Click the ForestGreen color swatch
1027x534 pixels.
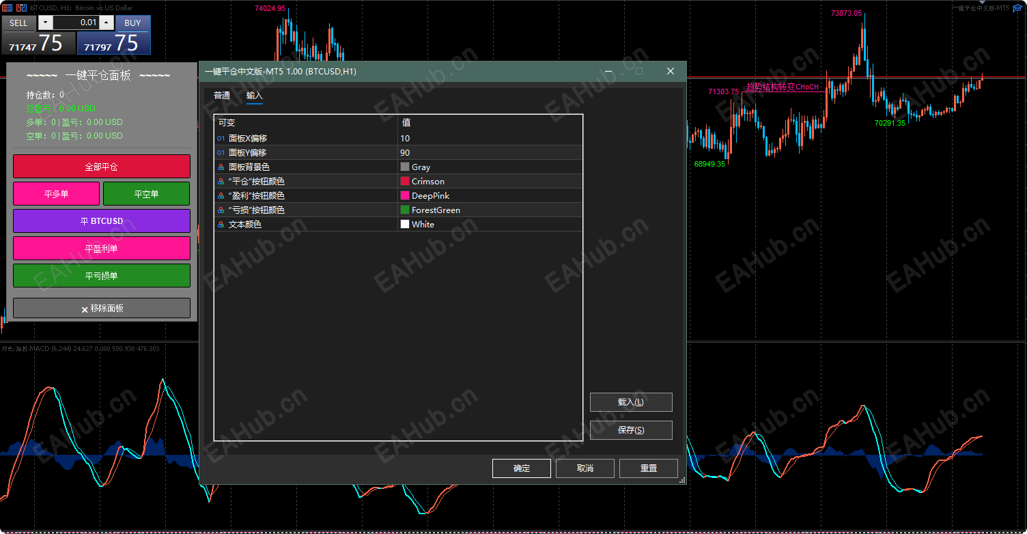pos(405,210)
